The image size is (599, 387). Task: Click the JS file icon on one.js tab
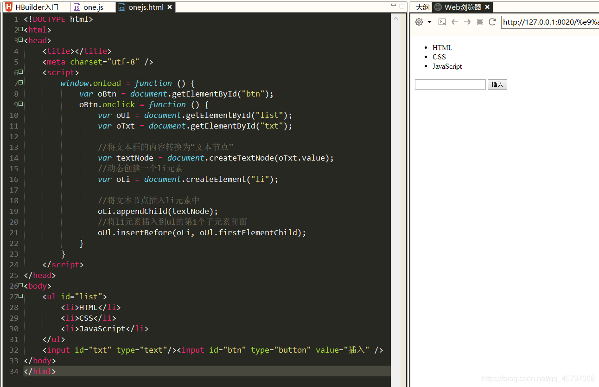pos(77,7)
